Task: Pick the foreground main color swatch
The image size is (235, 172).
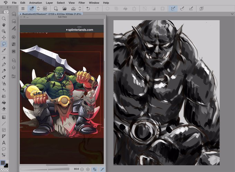Action: [x=3, y=163]
